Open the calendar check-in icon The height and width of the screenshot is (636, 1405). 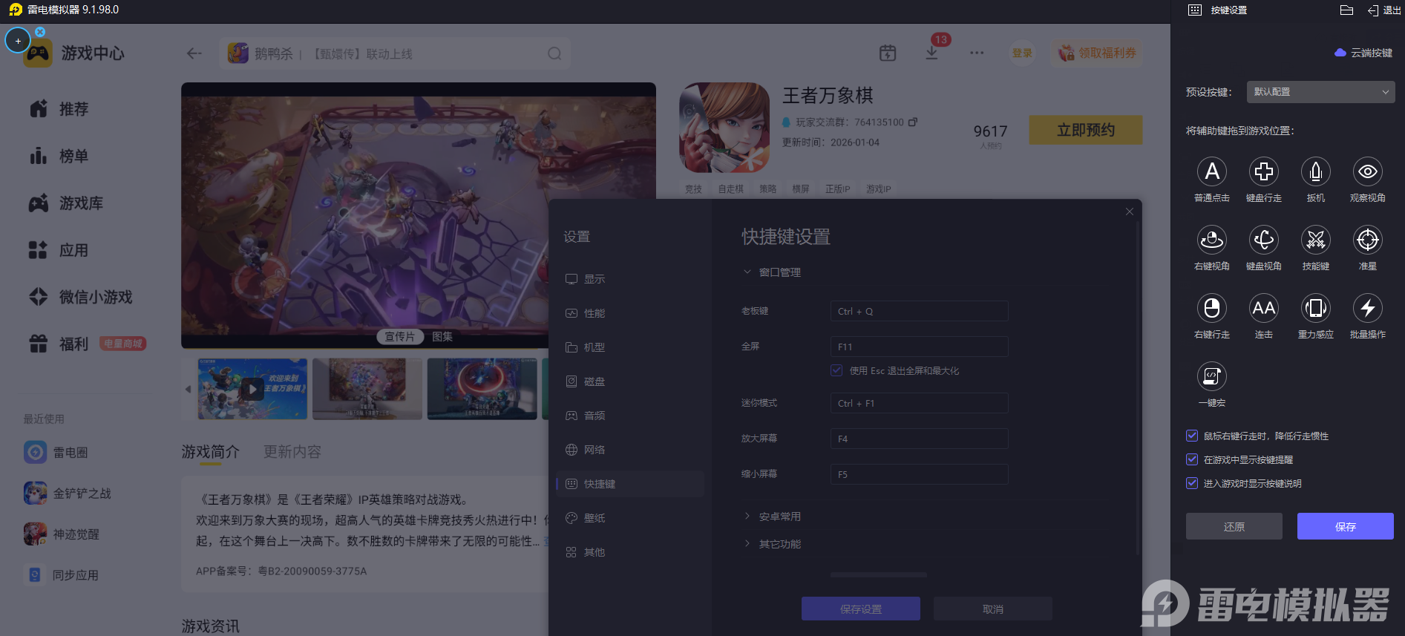888,53
